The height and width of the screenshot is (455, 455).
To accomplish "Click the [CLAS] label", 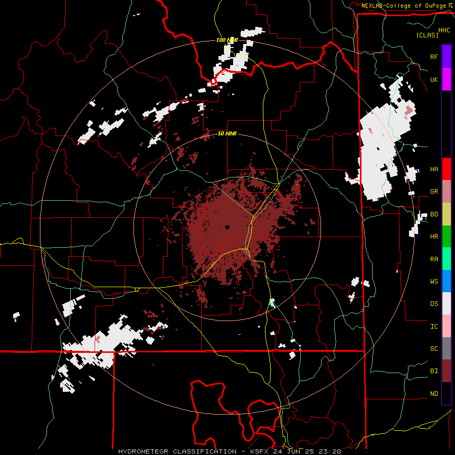I will (x=427, y=35).
